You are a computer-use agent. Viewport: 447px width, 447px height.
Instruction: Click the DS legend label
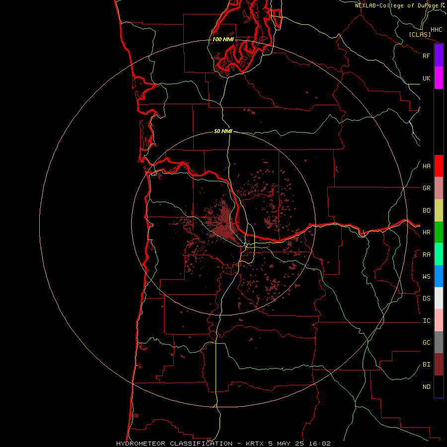point(426,298)
